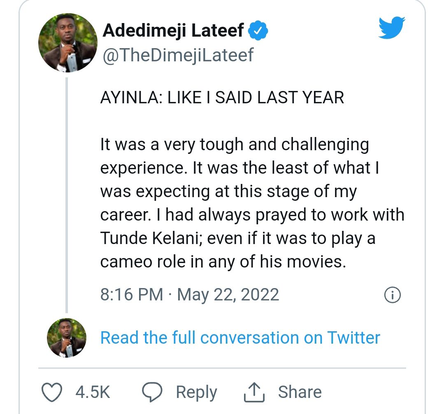Viewport: 444px width, 414px height.
Task: Click the AYINLA headline line of tweet
Action: coord(222,98)
